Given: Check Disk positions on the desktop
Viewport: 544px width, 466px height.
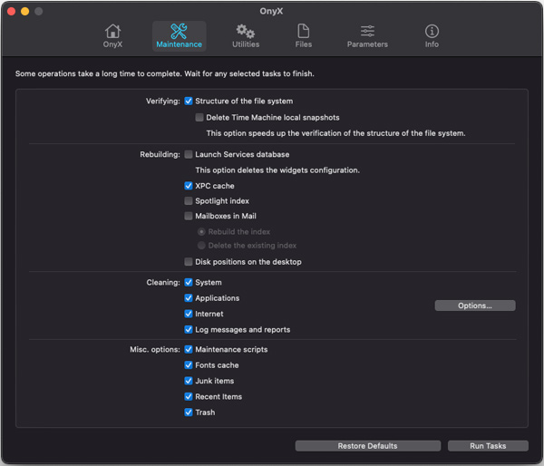Looking at the screenshot, I should pyautogui.click(x=189, y=262).
